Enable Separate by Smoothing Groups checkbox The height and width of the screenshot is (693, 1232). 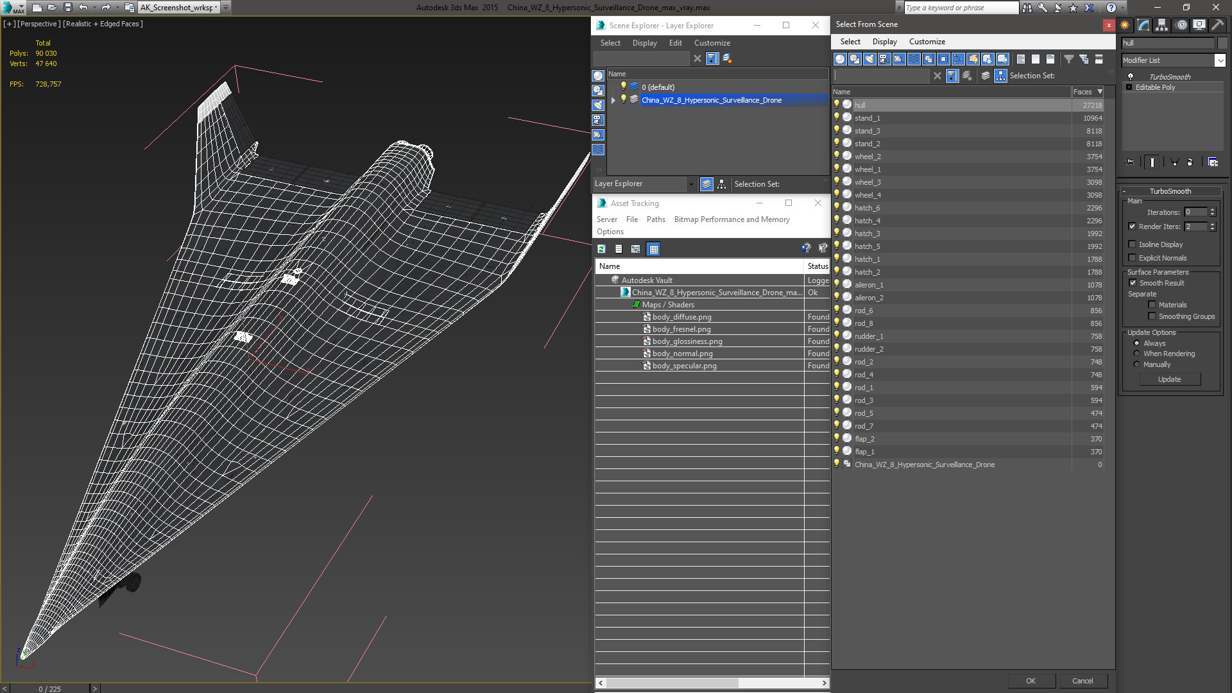click(x=1152, y=316)
